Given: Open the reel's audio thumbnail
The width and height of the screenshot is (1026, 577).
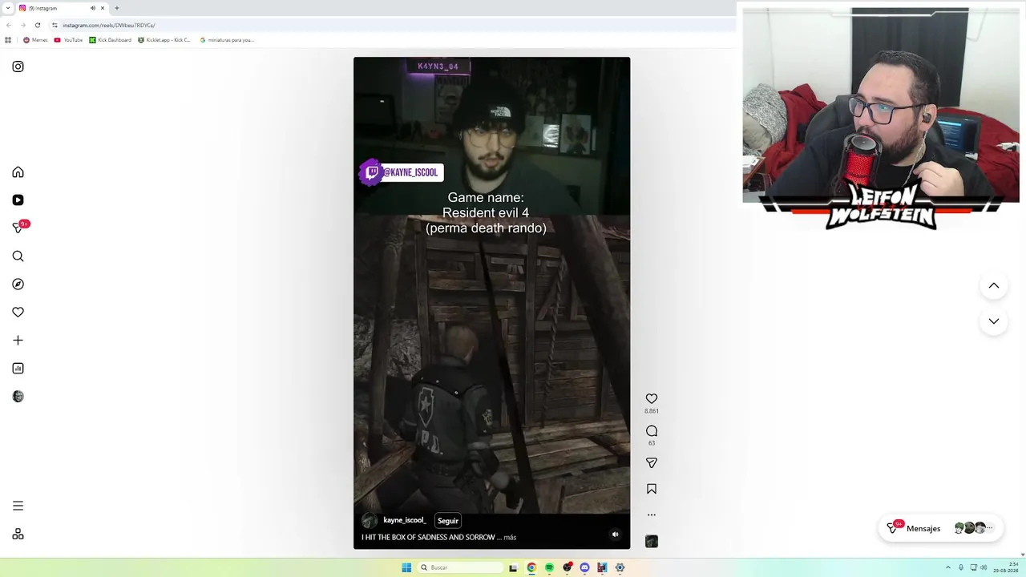Looking at the screenshot, I should pyautogui.click(x=652, y=542).
